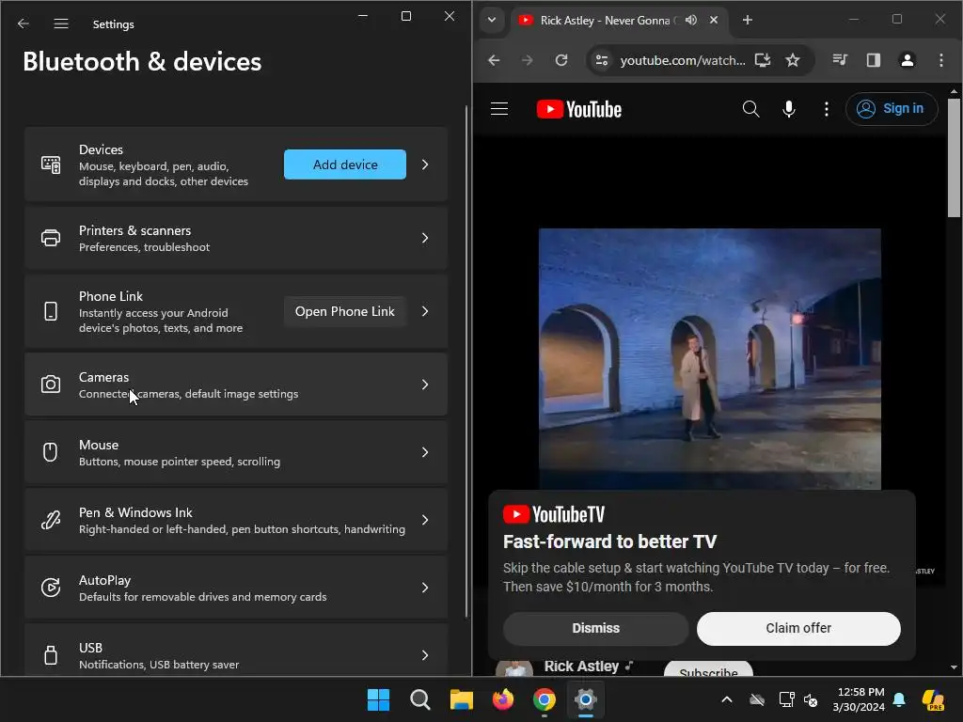
Task: Click the AutoPlay row icon
Action: coord(51,588)
